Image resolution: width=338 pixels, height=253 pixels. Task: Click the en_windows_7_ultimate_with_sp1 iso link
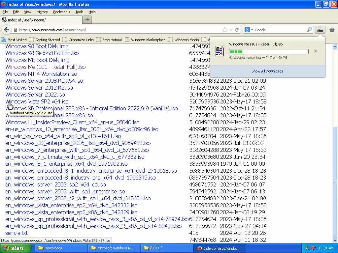pos(75,157)
